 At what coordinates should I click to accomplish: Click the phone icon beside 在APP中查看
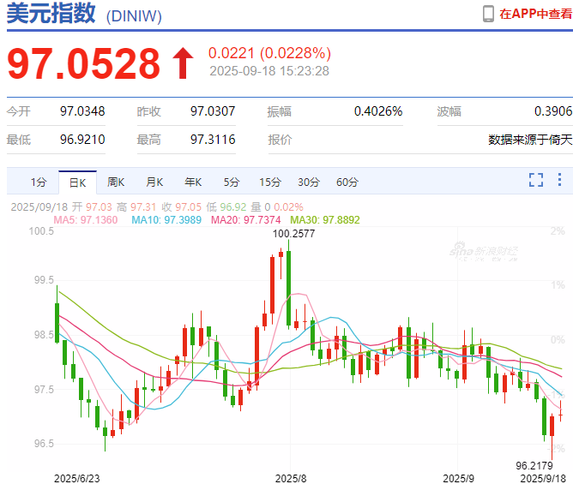(x=488, y=14)
